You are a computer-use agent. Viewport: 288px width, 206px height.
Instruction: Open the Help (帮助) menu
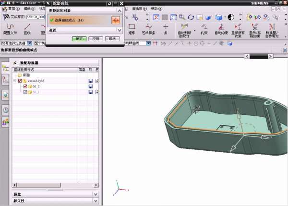click(x=156, y=9)
